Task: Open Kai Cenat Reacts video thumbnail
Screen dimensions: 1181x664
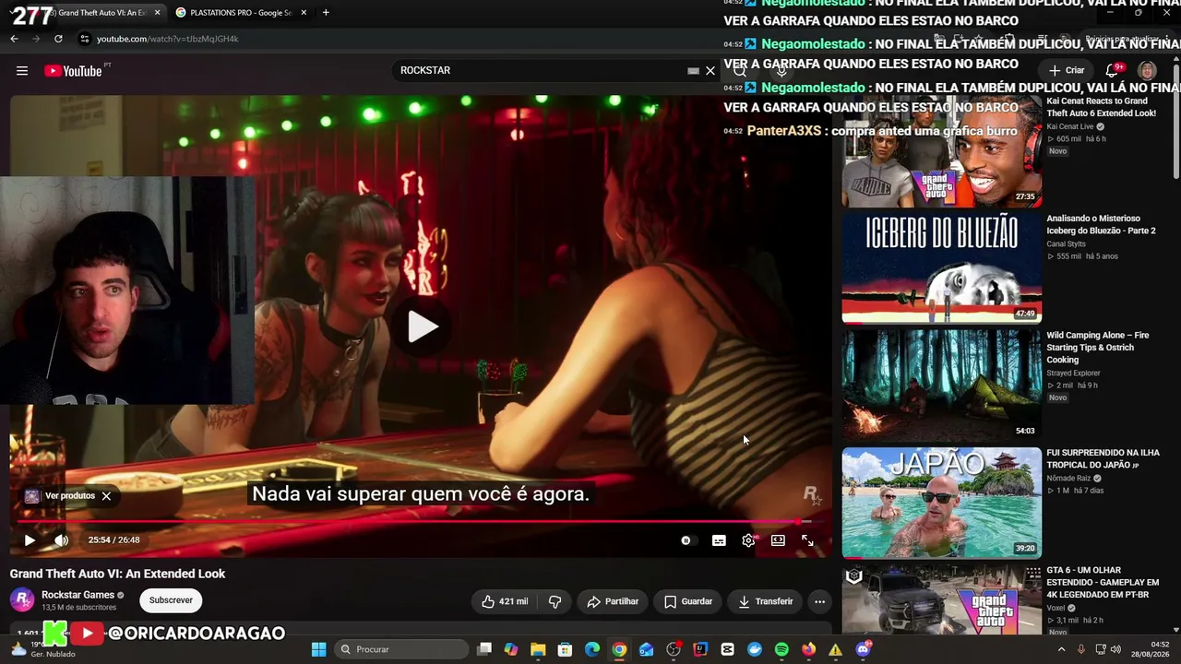Action: pos(942,151)
